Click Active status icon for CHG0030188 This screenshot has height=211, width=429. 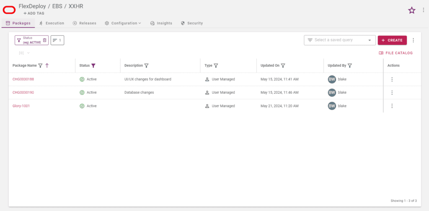click(x=82, y=79)
